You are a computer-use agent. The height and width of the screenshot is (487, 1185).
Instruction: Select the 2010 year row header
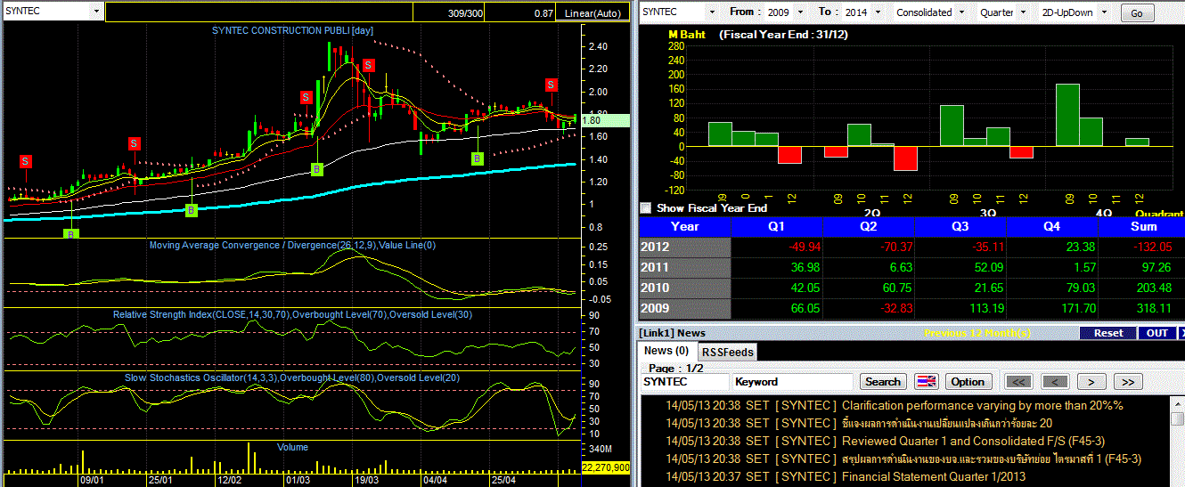(684, 288)
